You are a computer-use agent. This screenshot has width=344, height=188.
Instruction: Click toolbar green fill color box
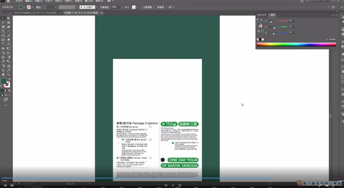point(4,81)
